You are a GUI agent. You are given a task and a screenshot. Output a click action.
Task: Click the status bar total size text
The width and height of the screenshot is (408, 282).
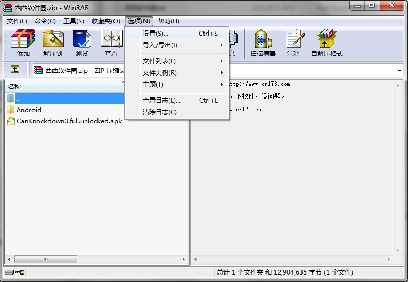284,272
